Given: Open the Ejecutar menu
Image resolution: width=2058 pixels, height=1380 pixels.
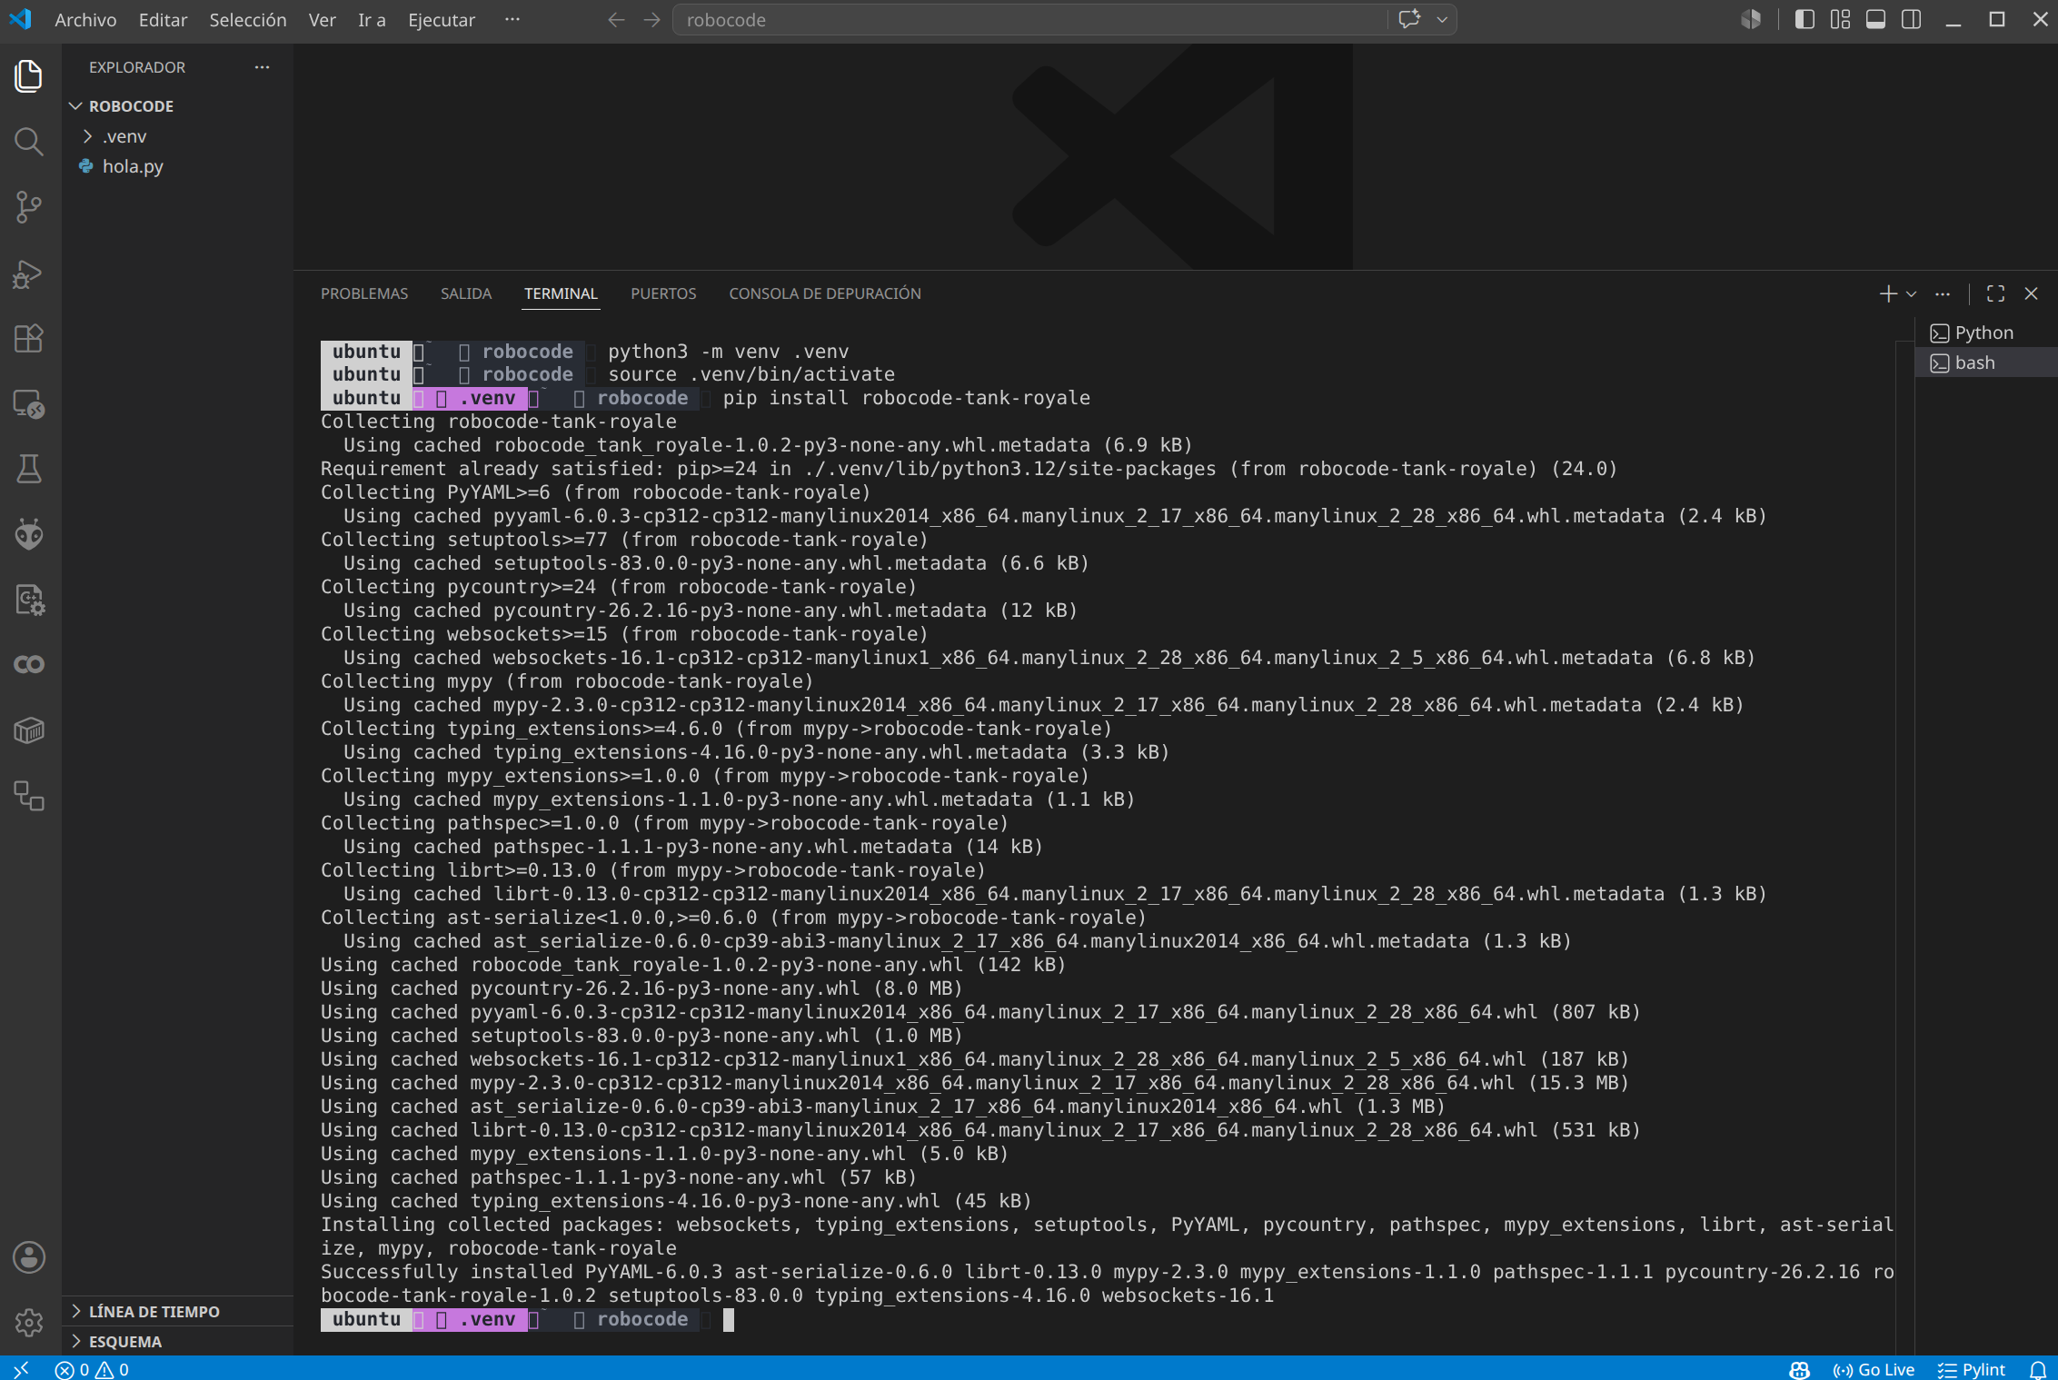Looking at the screenshot, I should click(442, 19).
